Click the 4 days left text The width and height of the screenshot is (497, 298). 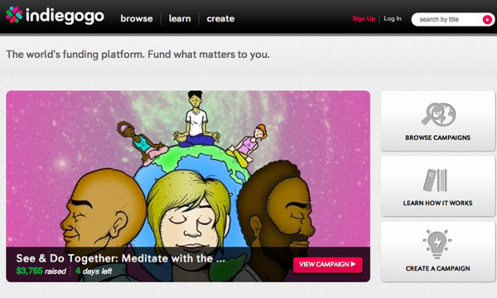94,271
